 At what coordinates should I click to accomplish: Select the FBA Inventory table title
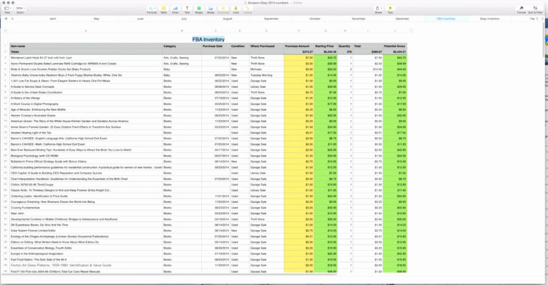pyautogui.click(x=208, y=39)
